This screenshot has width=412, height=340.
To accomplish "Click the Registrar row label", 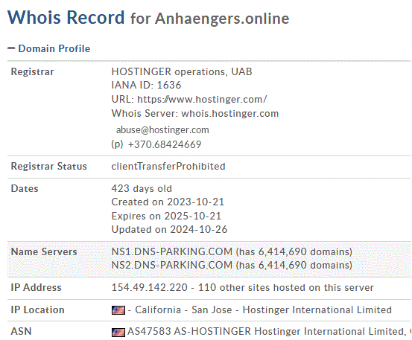I will pos(32,72).
